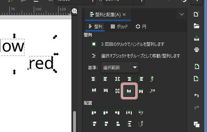207x132 pixels.
Task: Make vertical gaps between objects equal
Action: (129, 124)
